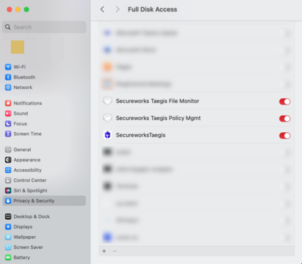Select the Sound speaker icon
This screenshot has width=302, height=264.
coord(8,114)
